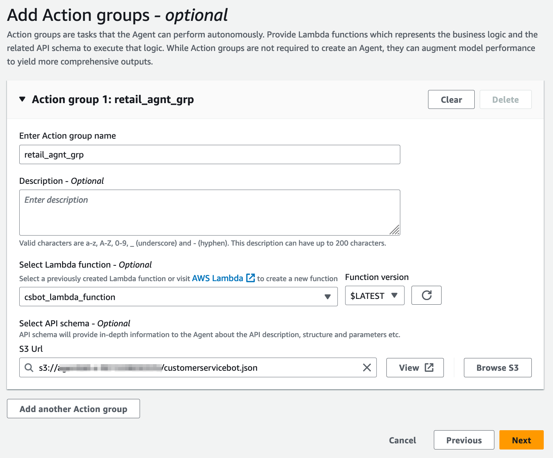
Task: Clear the S3 Url using the X icon
Action: pos(367,368)
